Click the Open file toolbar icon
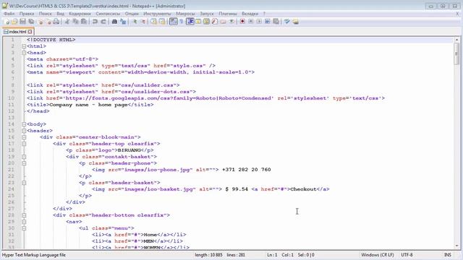This screenshot has height=260, width=463. 14,22
